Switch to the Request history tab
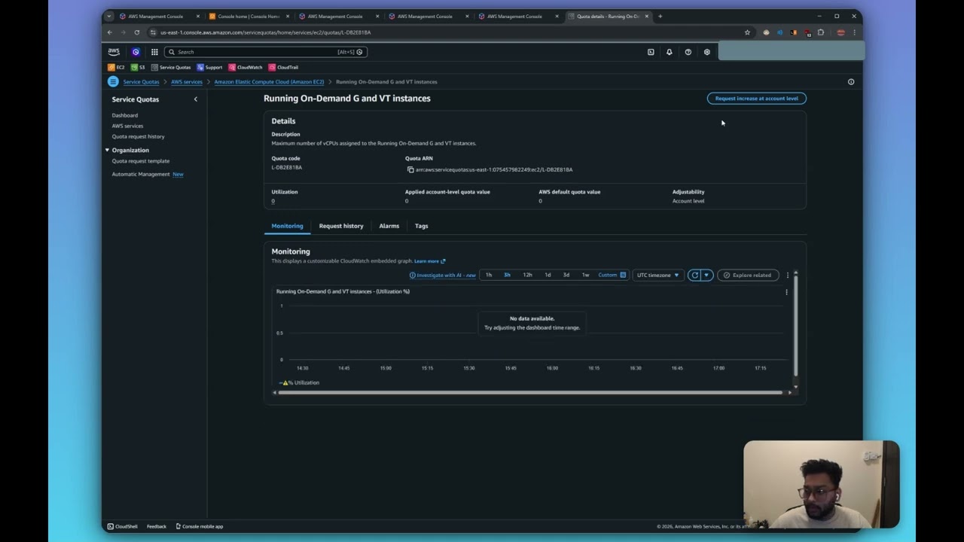 (341, 226)
